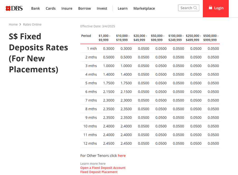The height and width of the screenshot is (175, 238).
Task: Open the Insure menu
Action: [67, 8]
